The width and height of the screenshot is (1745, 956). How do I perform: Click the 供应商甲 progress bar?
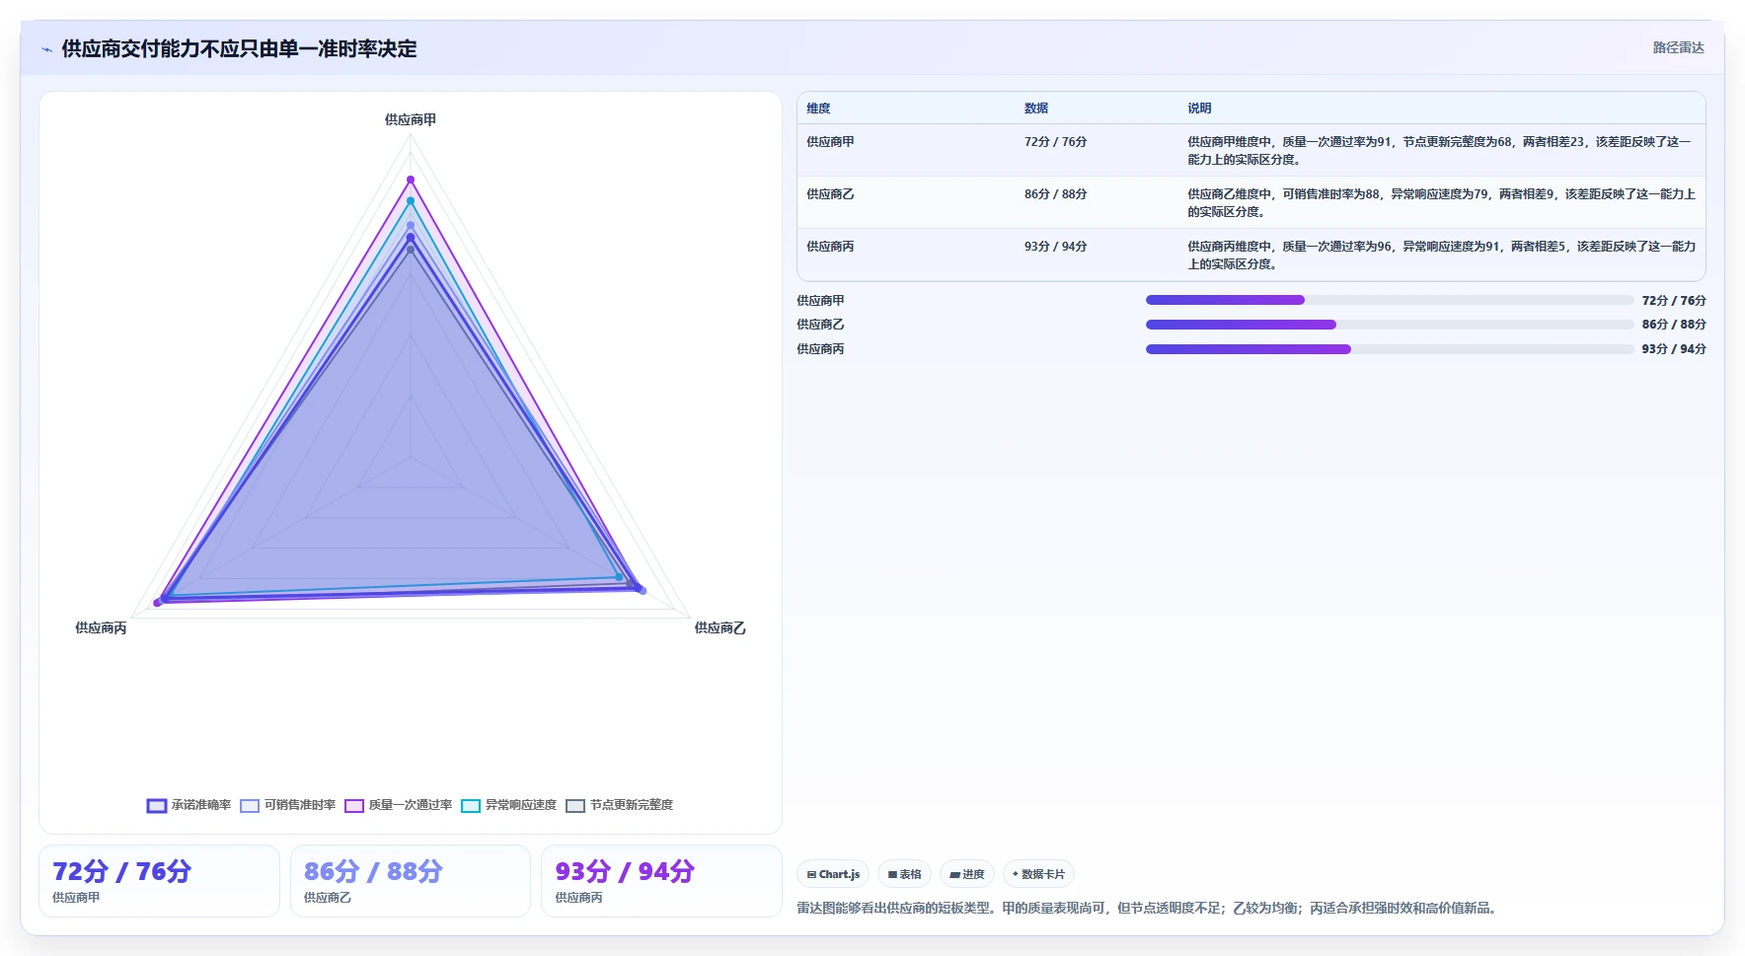pos(1390,300)
